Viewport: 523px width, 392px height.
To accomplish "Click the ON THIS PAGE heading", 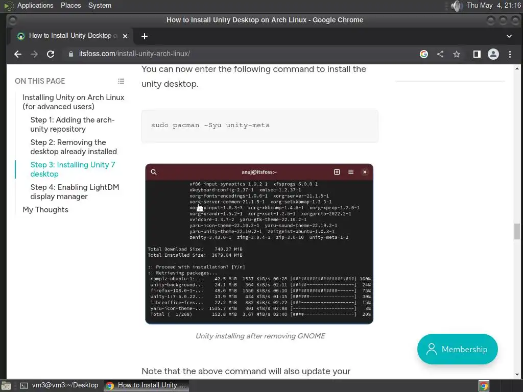I will [x=40, y=81].
